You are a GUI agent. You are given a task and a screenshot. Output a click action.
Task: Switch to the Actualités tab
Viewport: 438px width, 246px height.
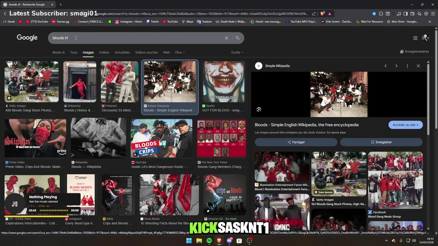tap(122, 52)
